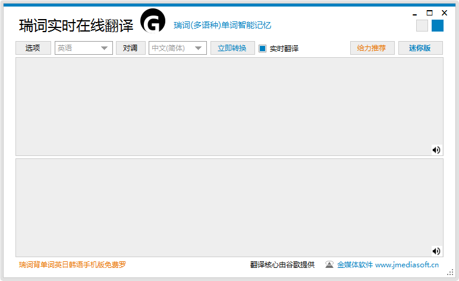The height and width of the screenshot is (281, 459).
Task: Open the 中文(简体) target language dropdown
Action: 178,48
